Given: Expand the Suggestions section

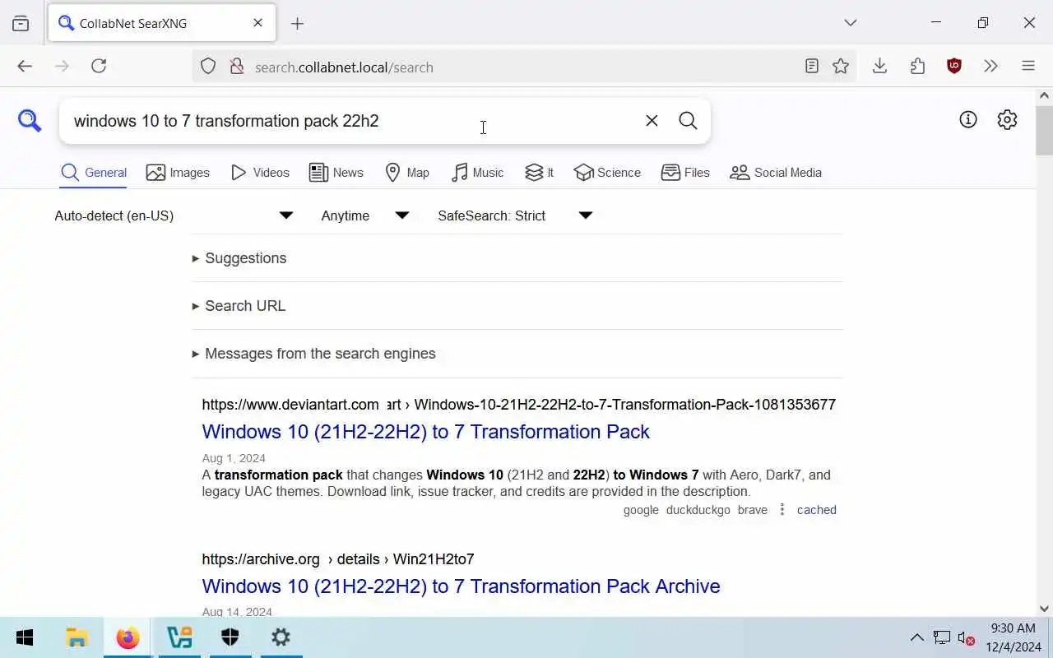Looking at the screenshot, I should [239, 258].
